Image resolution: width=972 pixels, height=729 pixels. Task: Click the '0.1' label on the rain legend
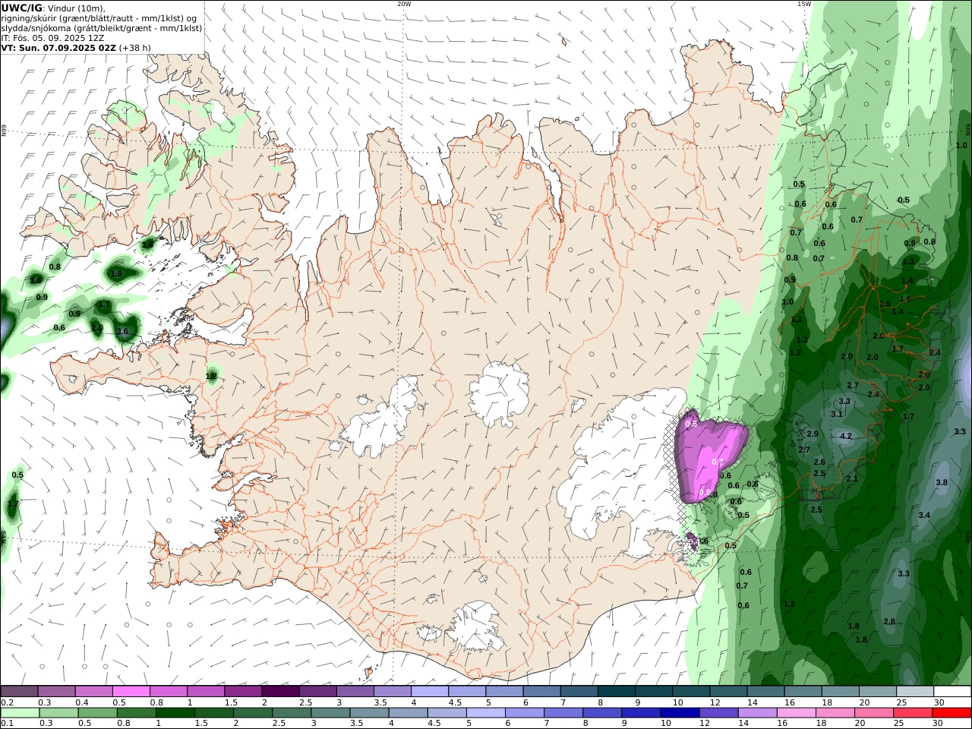click(7, 724)
